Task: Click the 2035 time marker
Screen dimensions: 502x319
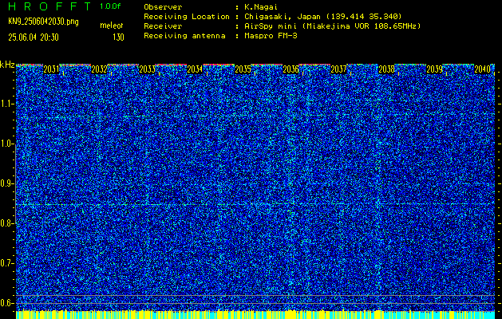Action: (243, 69)
